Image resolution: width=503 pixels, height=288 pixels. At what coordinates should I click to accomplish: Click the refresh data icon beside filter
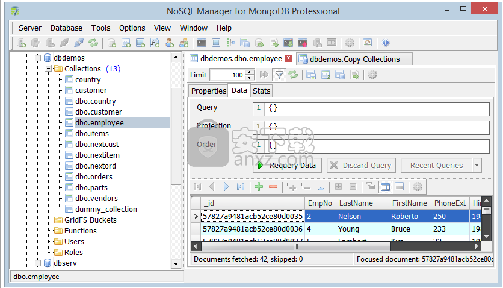click(293, 75)
